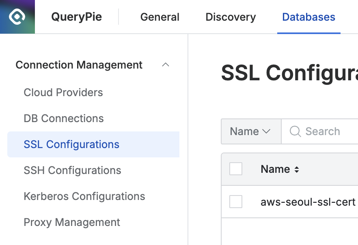Open the Discovery tab

(x=231, y=17)
